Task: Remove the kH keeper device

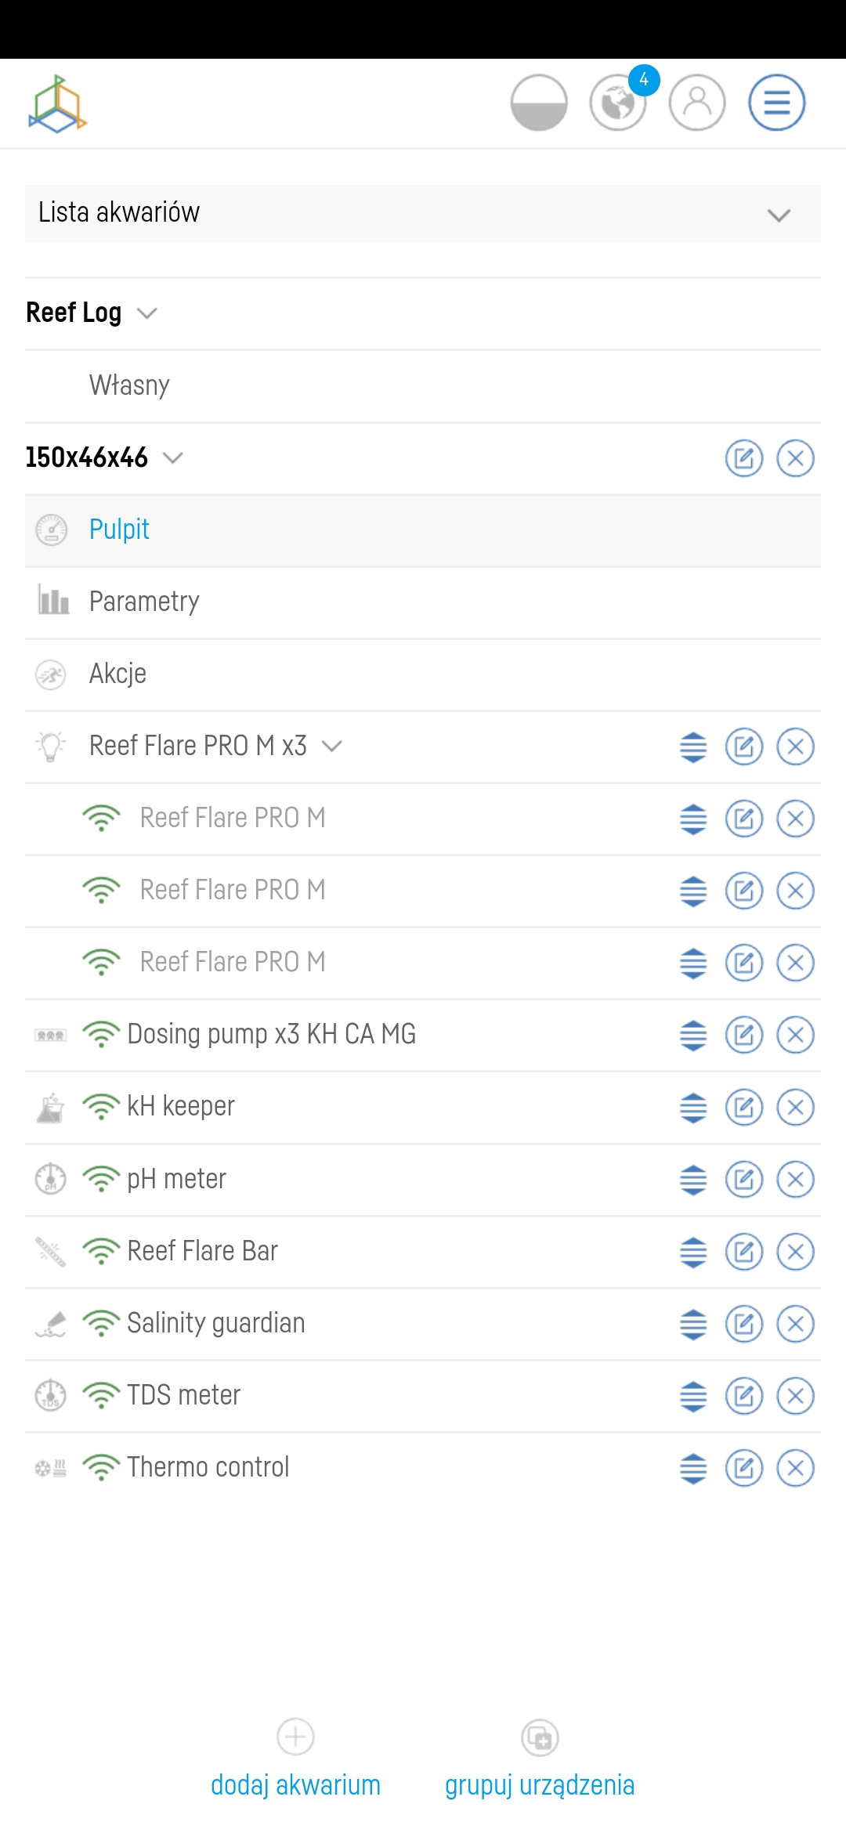Action: point(795,1108)
